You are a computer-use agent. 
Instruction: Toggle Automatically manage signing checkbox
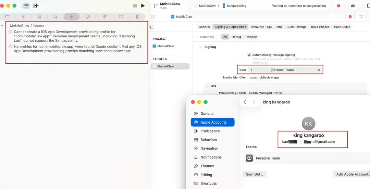249,55
